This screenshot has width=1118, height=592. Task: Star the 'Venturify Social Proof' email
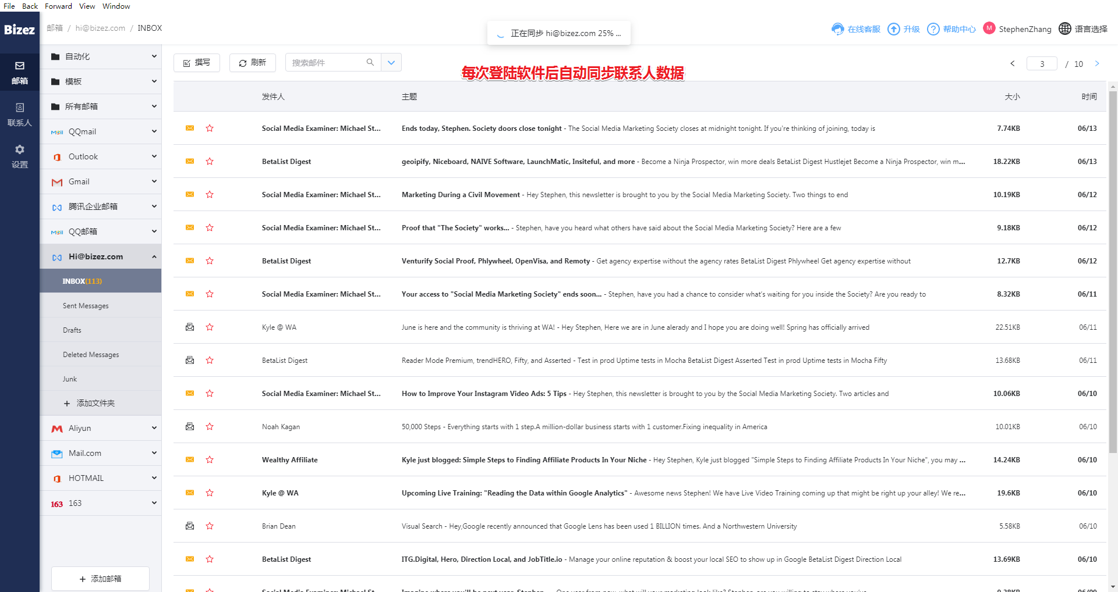click(210, 261)
